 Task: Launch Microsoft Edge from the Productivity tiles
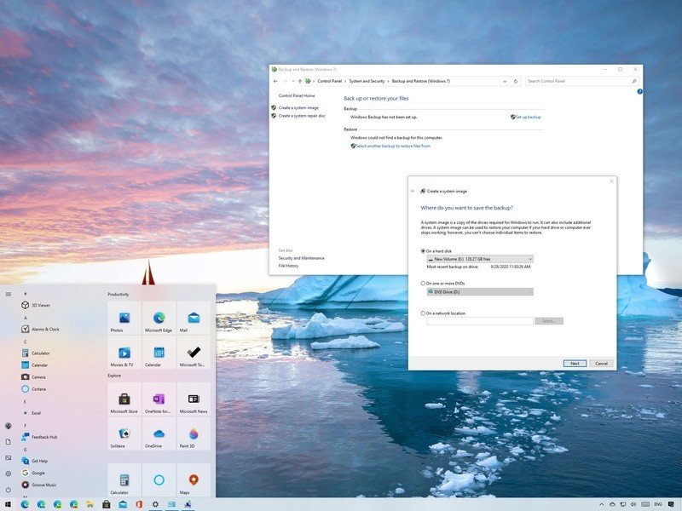pos(159,319)
